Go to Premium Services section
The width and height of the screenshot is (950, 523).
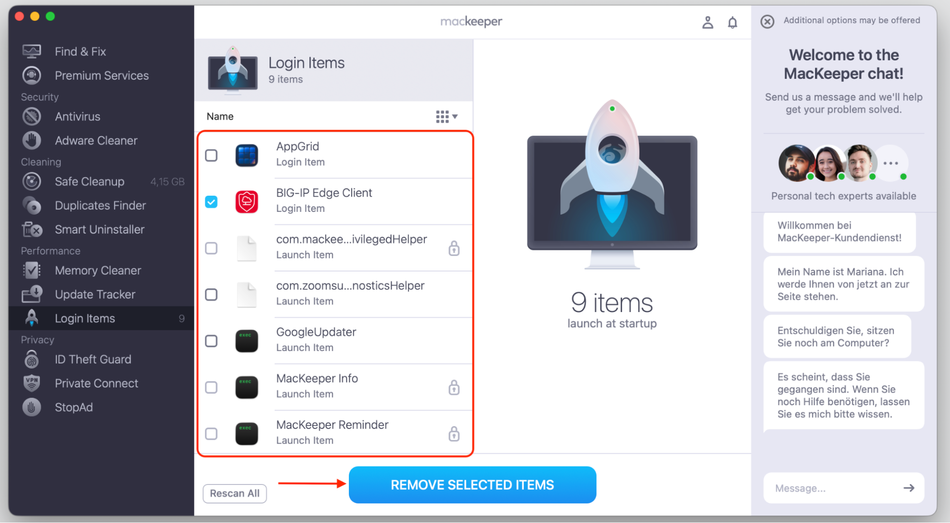102,76
